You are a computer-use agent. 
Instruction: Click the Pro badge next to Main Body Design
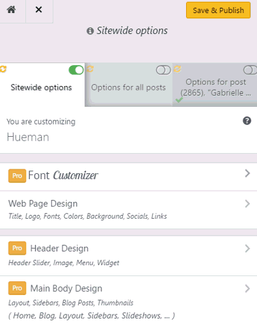pyautogui.click(x=17, y=288)
